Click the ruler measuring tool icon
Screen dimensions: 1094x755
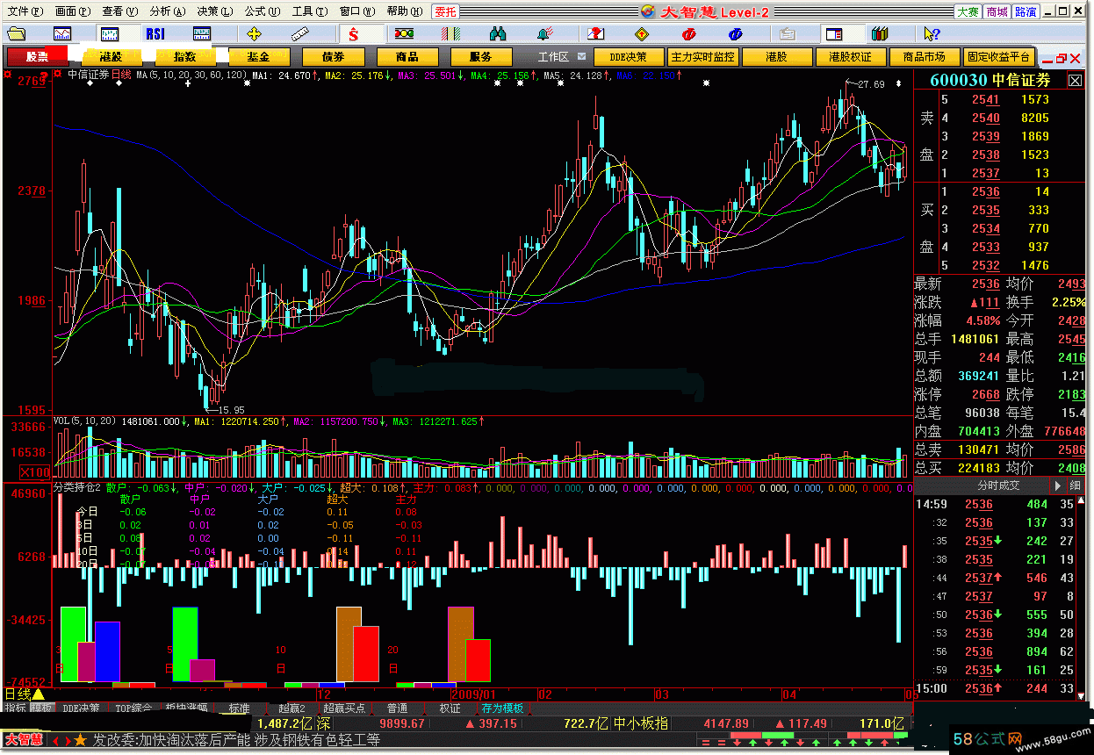pos(302,34)
